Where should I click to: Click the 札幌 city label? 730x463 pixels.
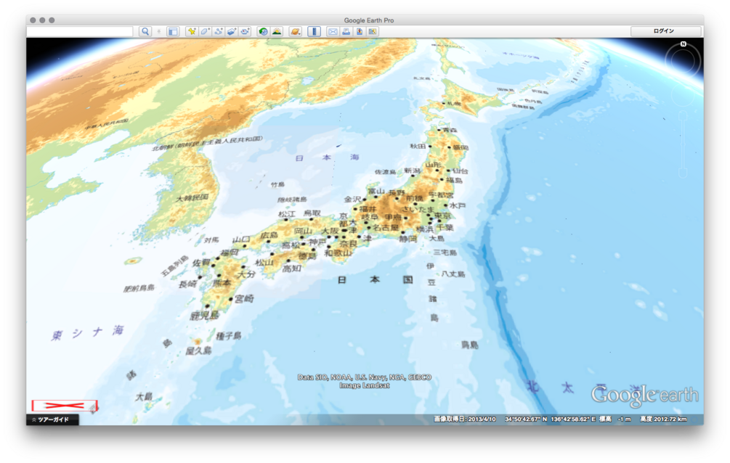[x=454, y=103]
